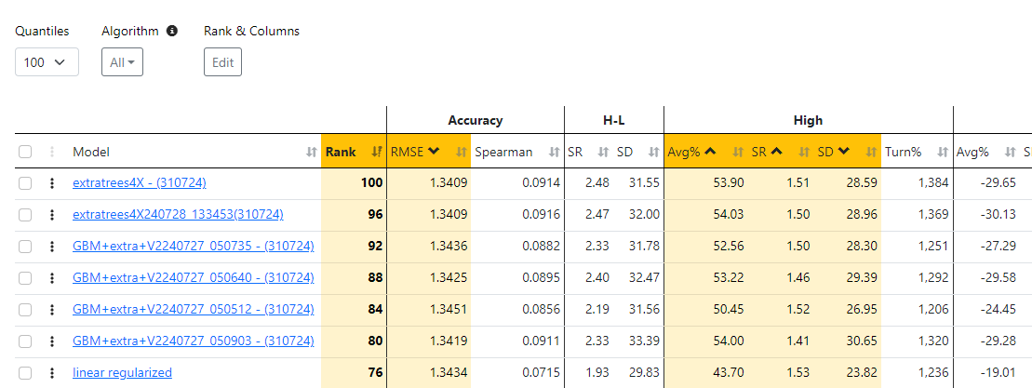Click the High column group header
The image size is (1032, 388).
click(x=809, y=120)
